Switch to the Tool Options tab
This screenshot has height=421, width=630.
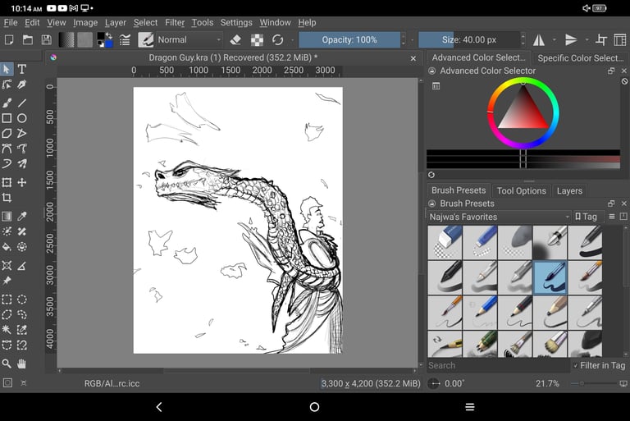coord(521,190)
